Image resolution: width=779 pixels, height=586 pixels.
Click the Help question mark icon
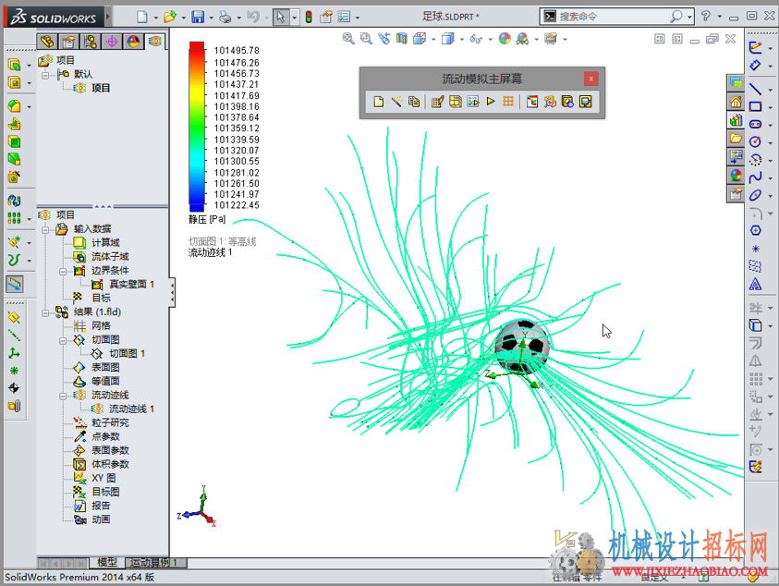pyautogui.click(x=705, y=16)
